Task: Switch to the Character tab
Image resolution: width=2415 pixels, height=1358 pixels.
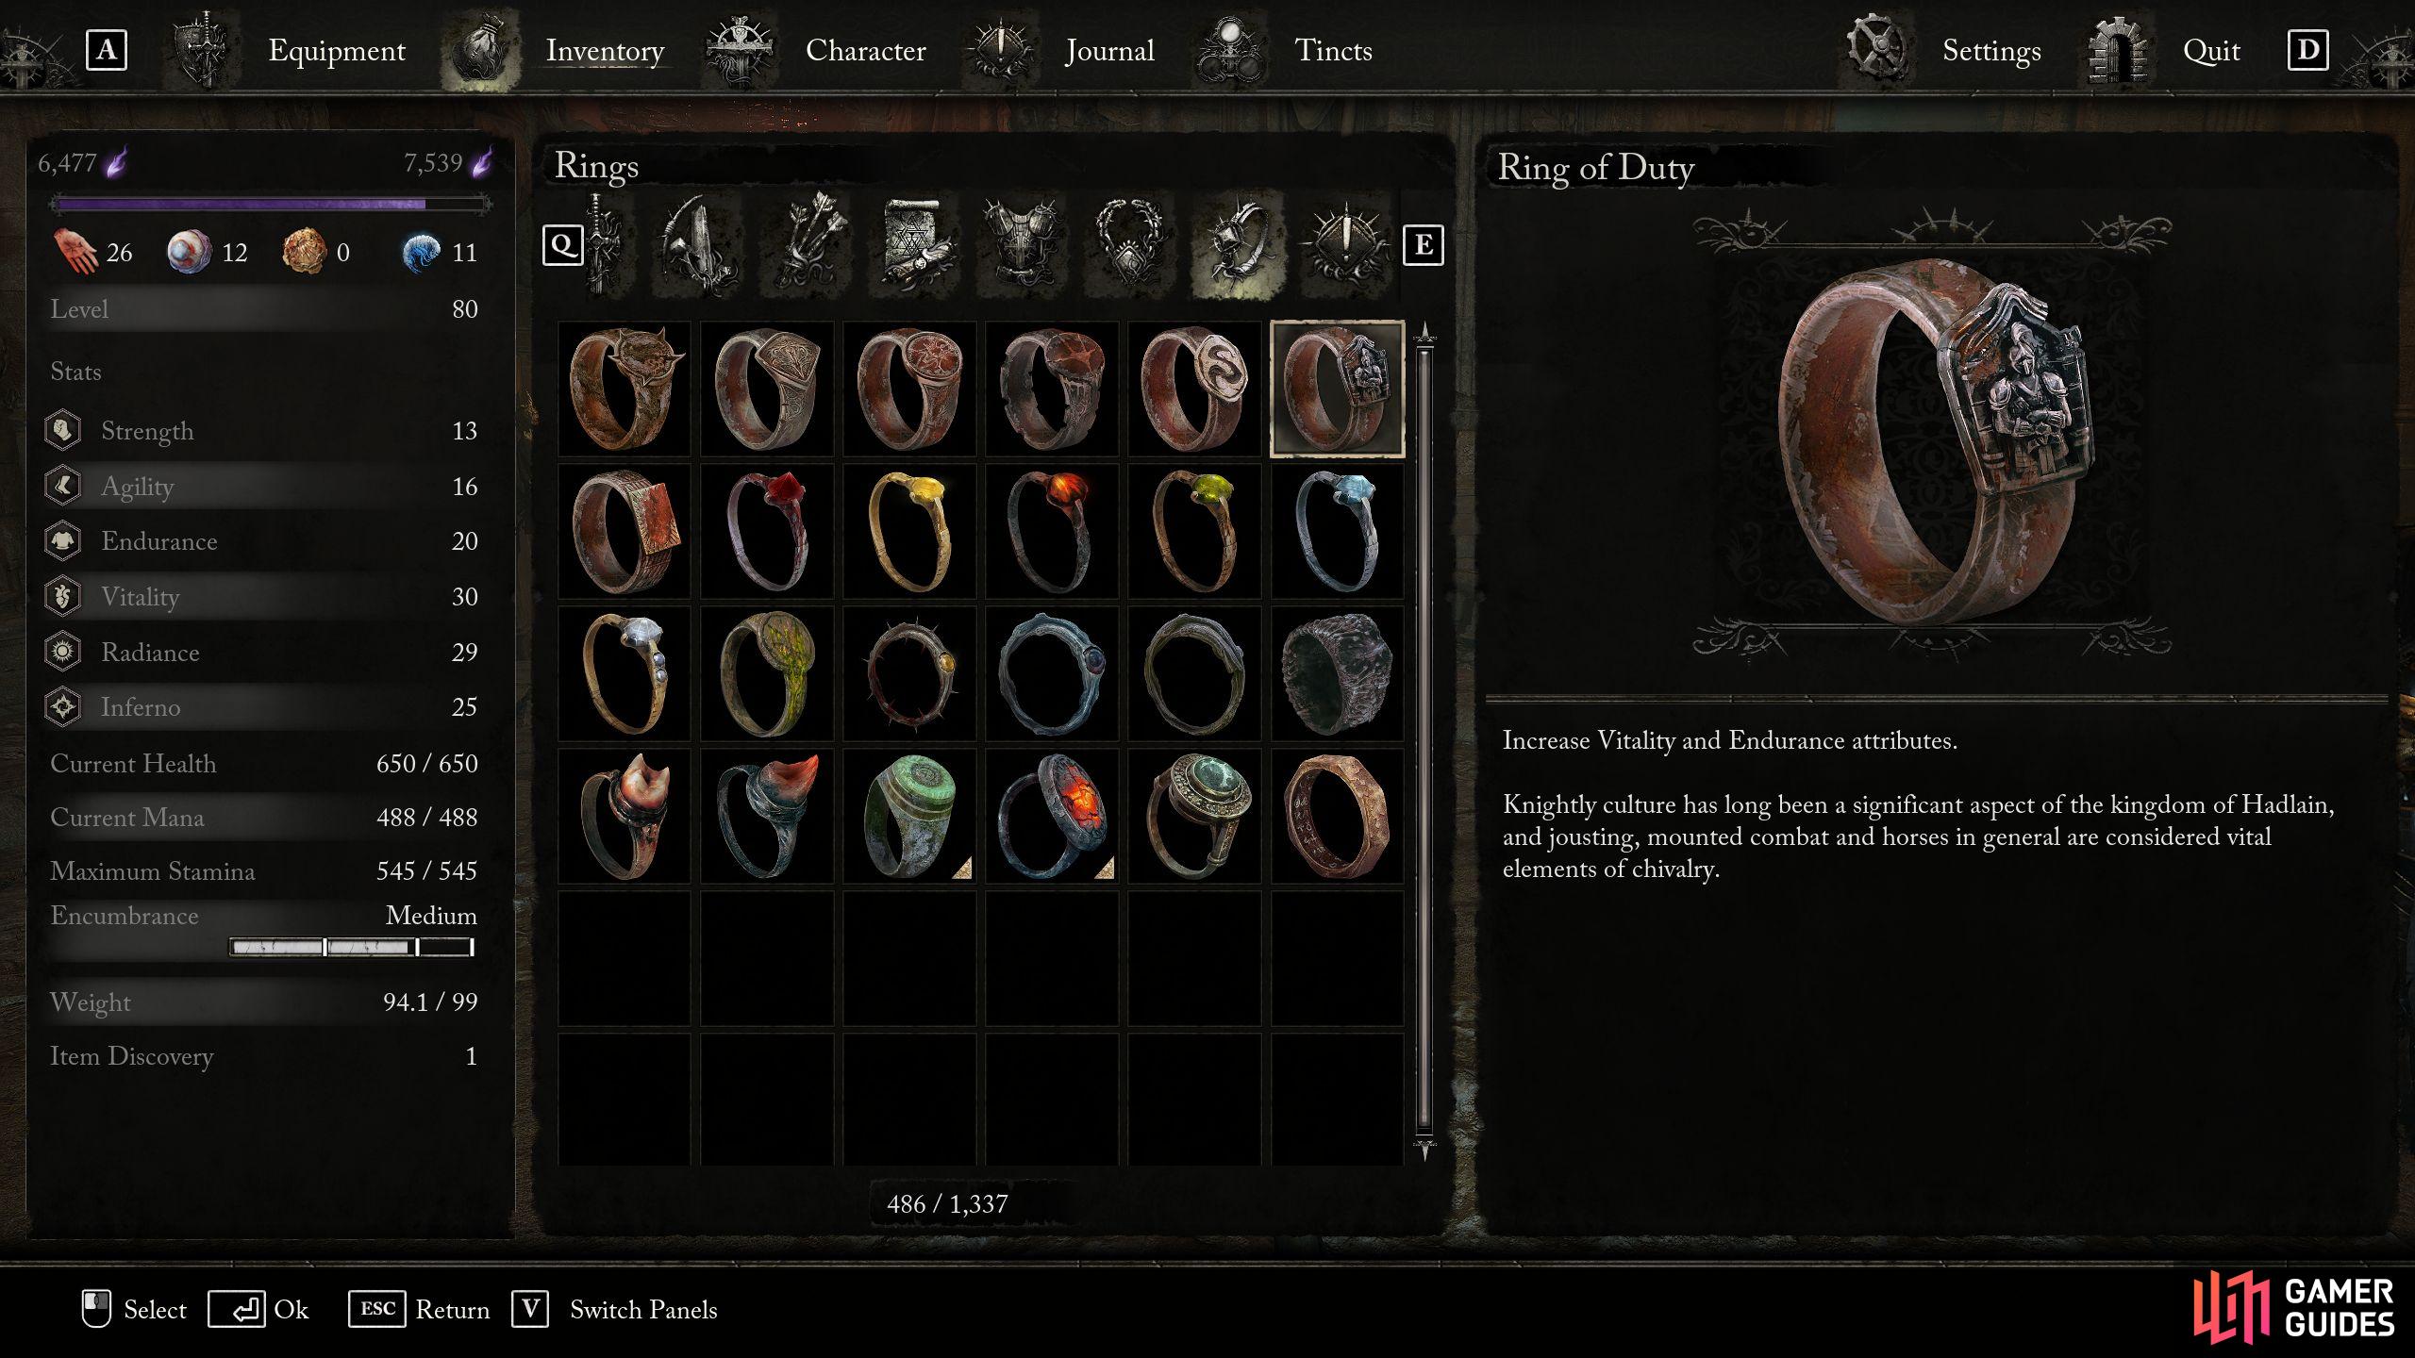Action: tap(865, 50)
